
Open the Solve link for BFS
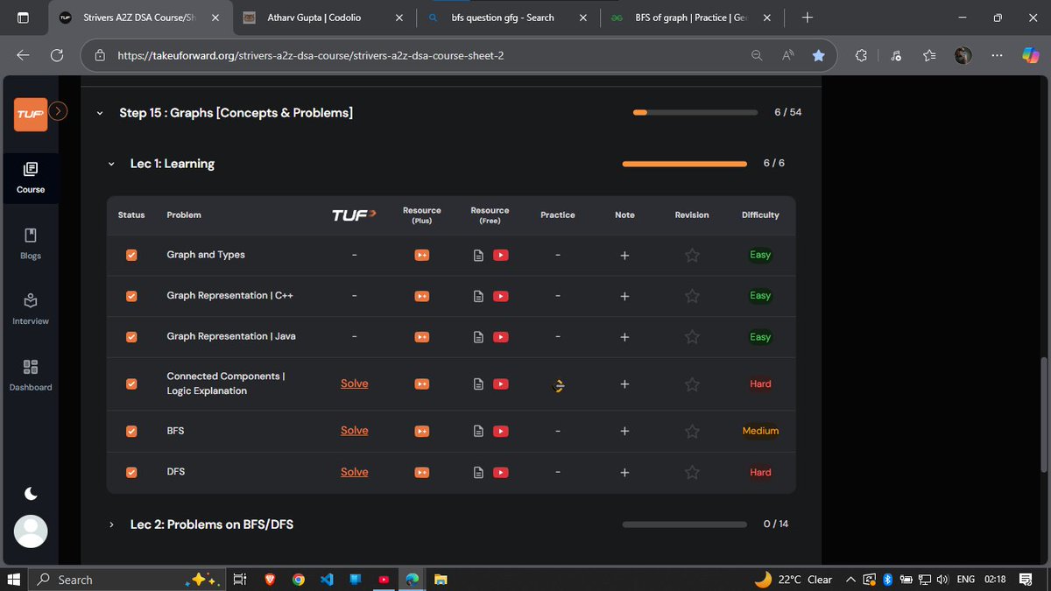(x=354, y=431)
